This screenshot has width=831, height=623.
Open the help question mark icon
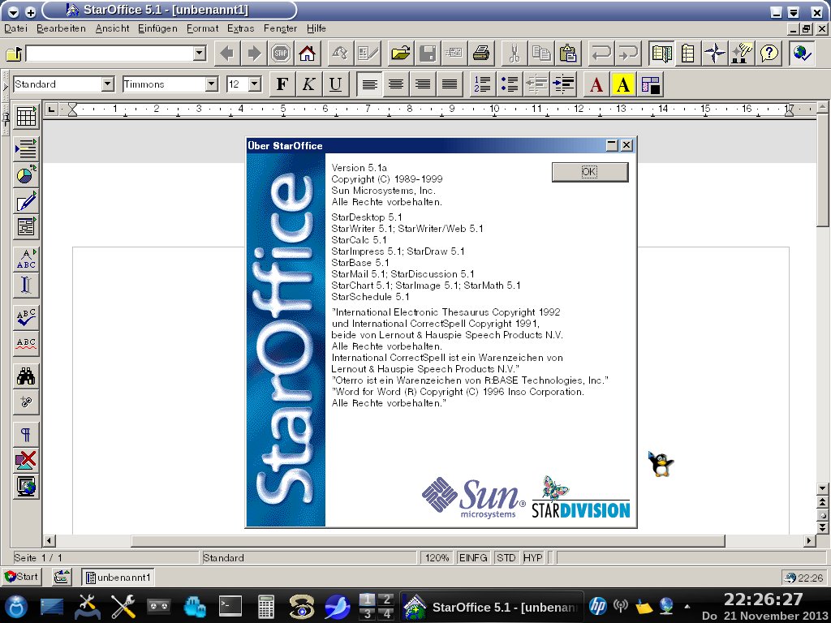(769, 53)
